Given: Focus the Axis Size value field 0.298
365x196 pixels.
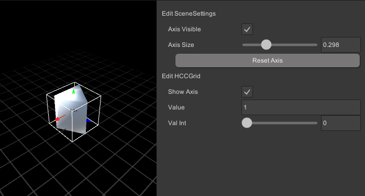Looking at the screenshot, I should pos(341,45).
